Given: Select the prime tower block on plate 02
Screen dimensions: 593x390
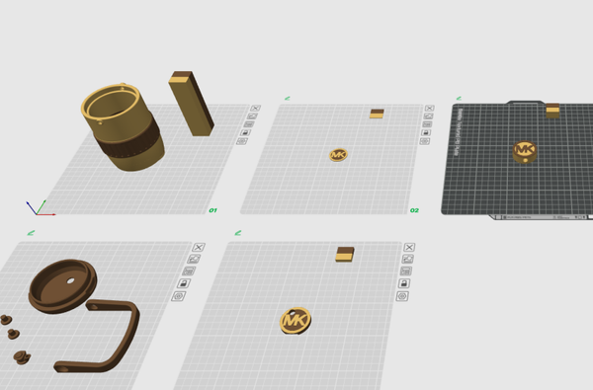Looking at the screenshot, I should coord(377,114).
